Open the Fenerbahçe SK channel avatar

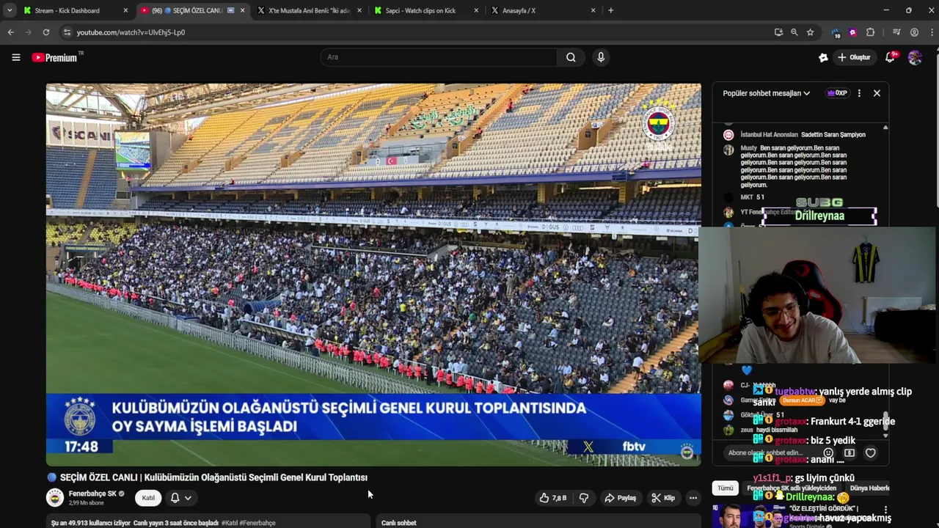[55, 498]
